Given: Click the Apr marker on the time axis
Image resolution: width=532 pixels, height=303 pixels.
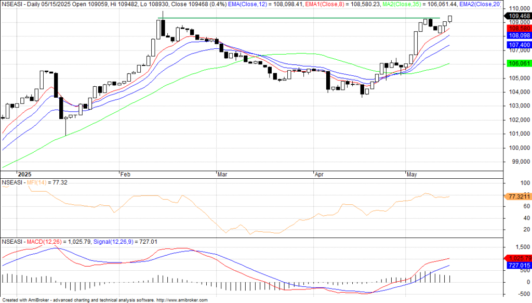Looking at the screenshot, I should 320,175.
